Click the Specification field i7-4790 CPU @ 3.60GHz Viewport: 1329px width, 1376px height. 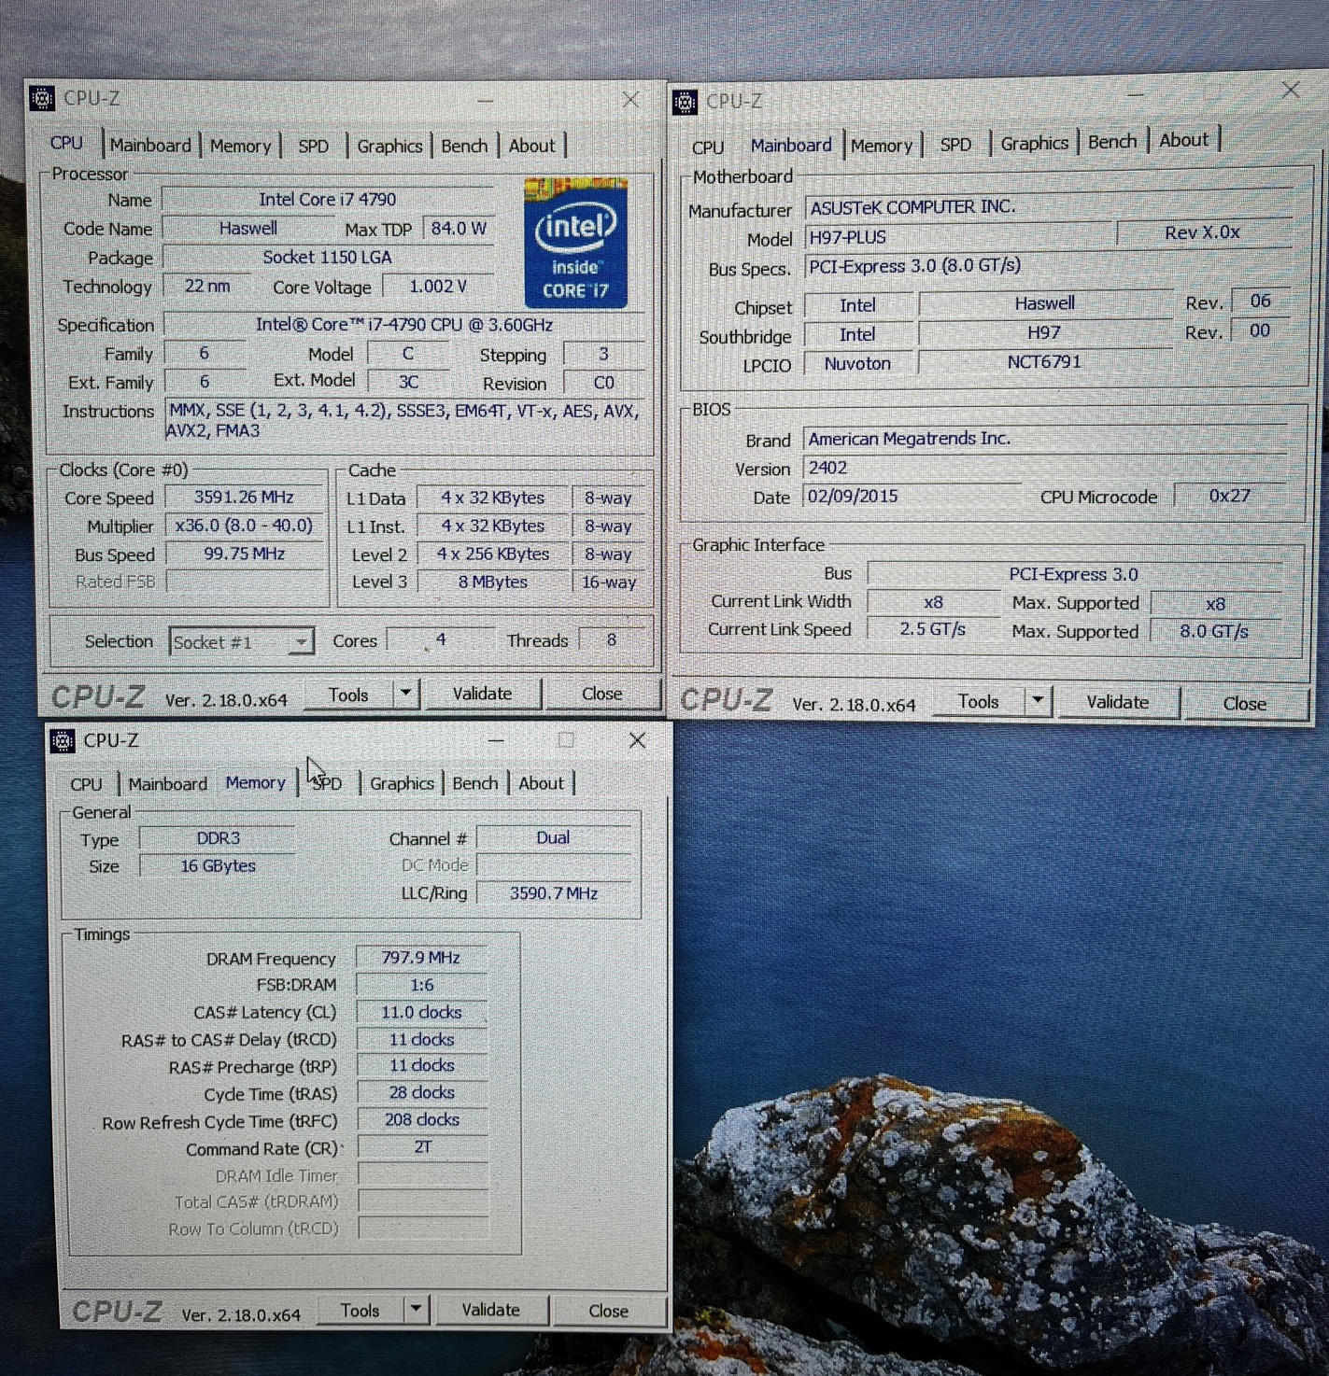tap(403, 325)
